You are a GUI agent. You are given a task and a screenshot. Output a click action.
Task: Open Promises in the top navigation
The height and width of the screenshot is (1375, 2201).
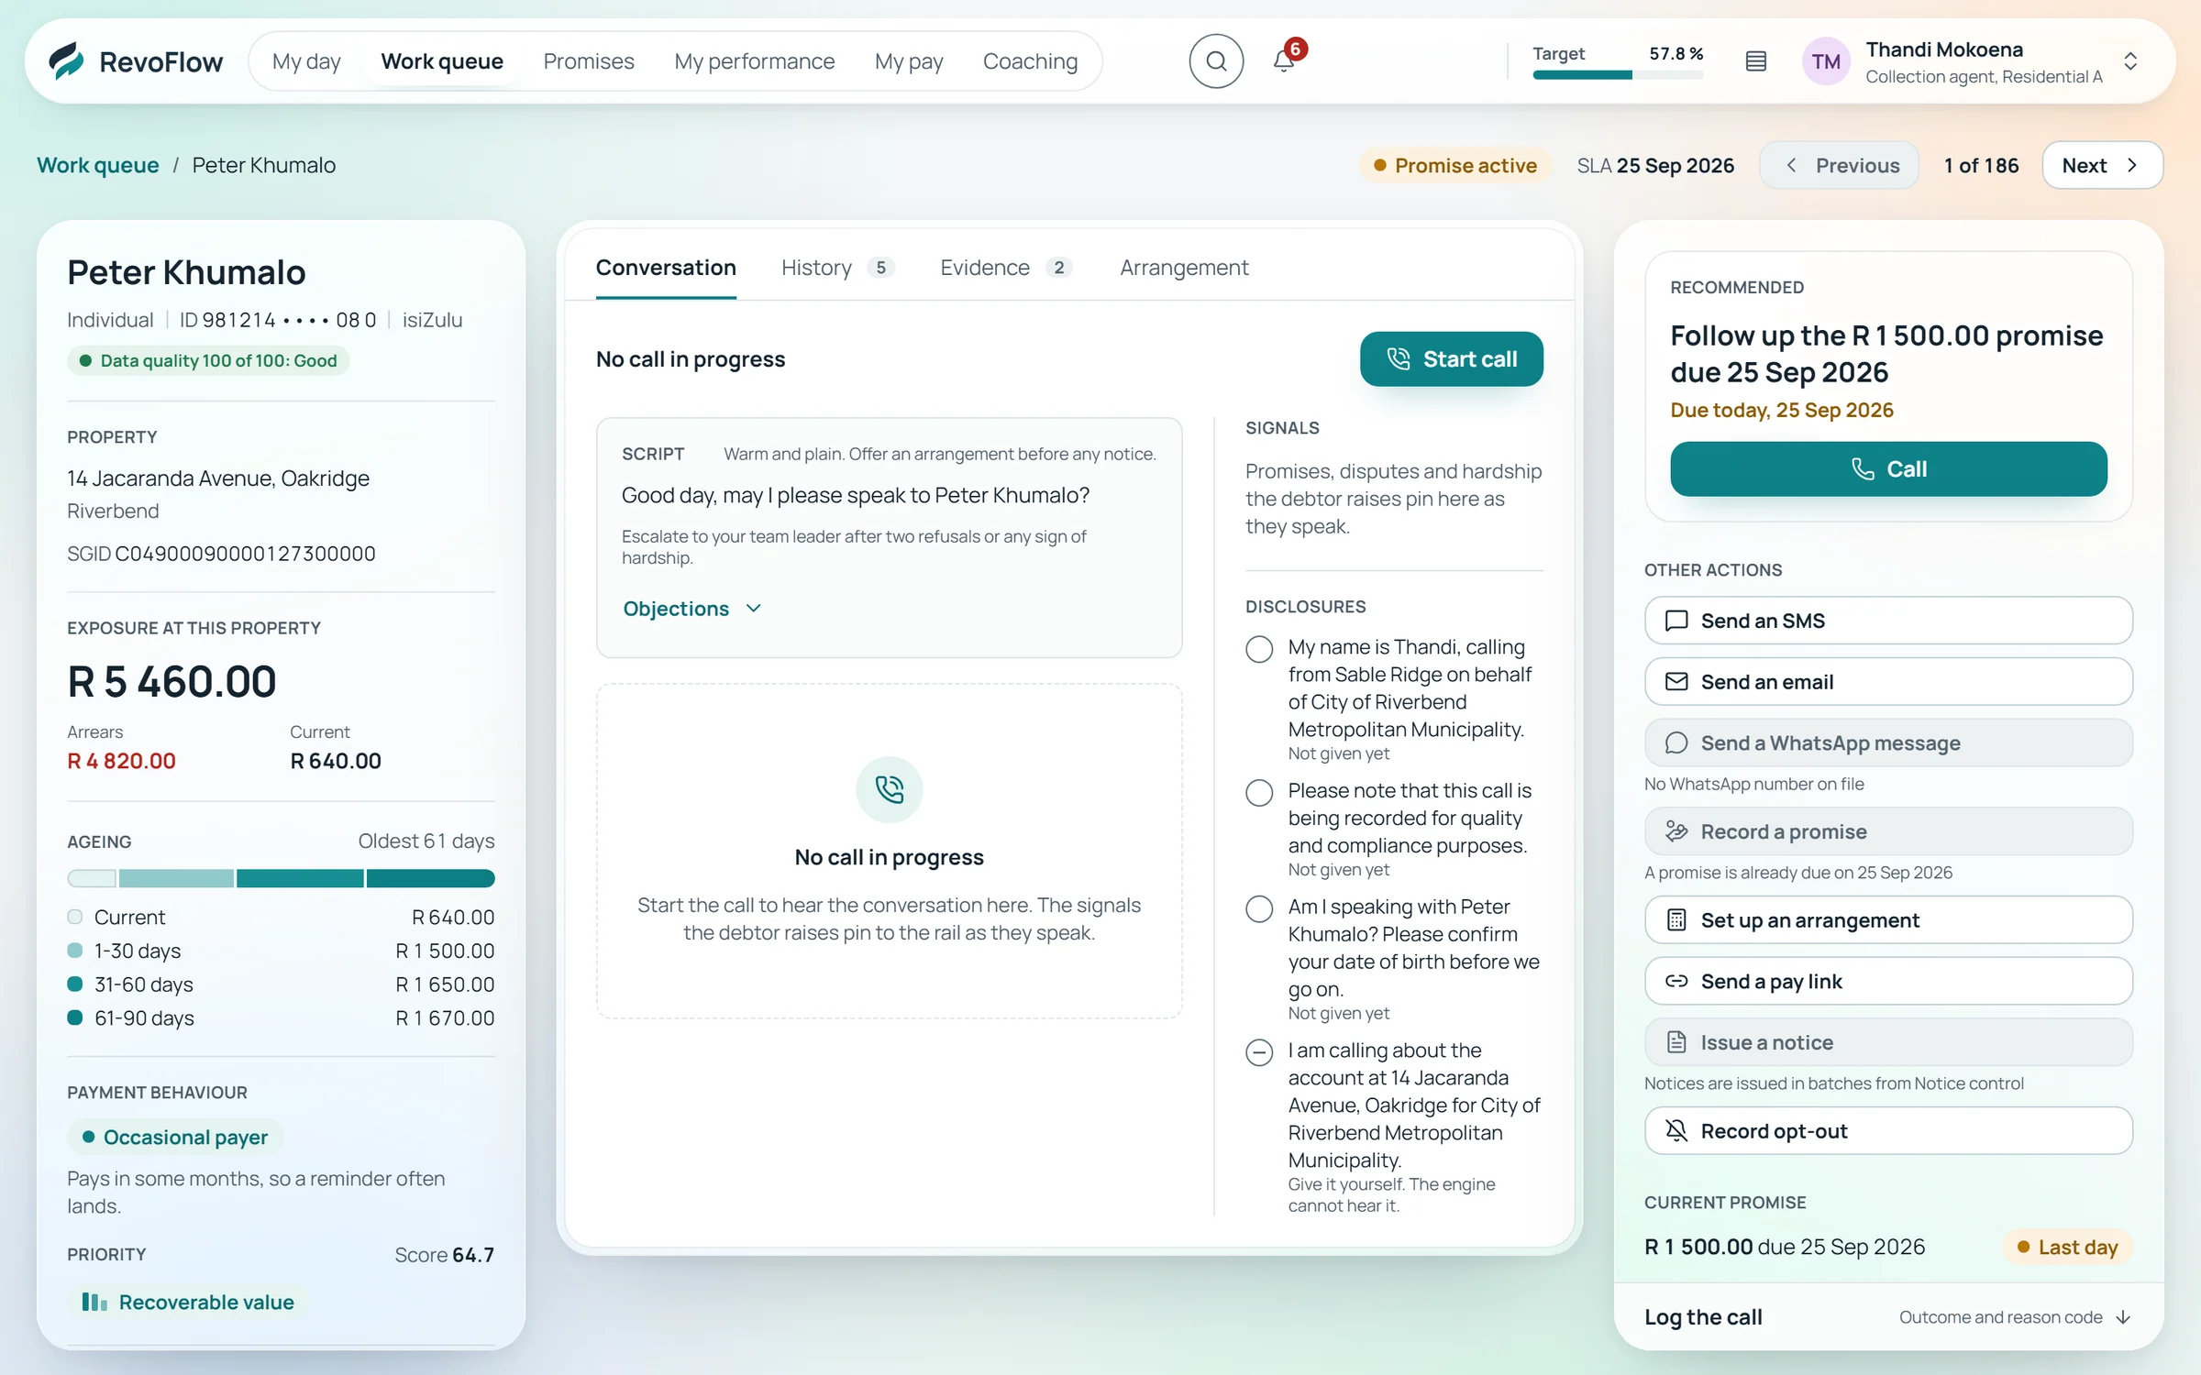pos(589,61)
